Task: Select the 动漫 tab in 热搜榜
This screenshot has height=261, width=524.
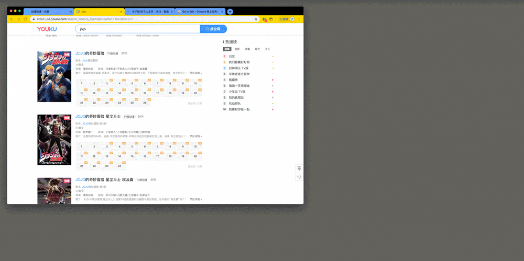Action: click(x=247, y=49)
